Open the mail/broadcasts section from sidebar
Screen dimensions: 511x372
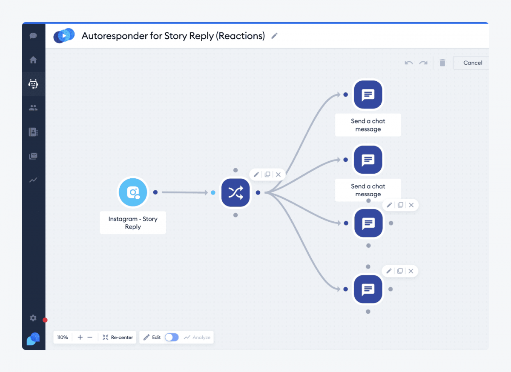33,156
